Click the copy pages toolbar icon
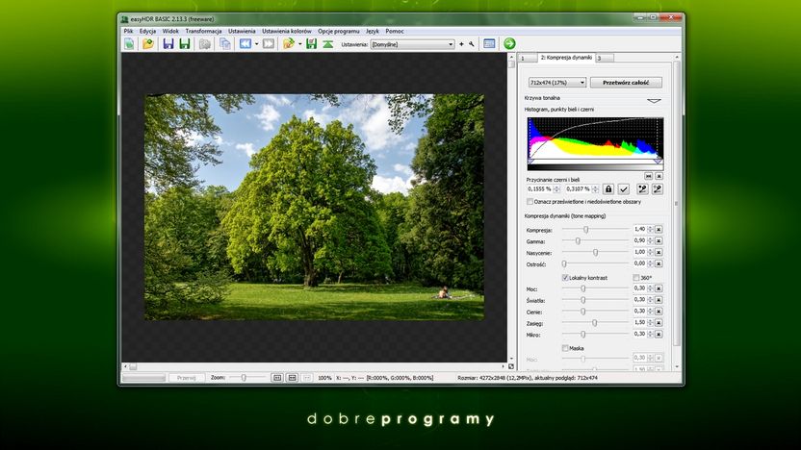 pyautogui.click(x=225, y=44)
